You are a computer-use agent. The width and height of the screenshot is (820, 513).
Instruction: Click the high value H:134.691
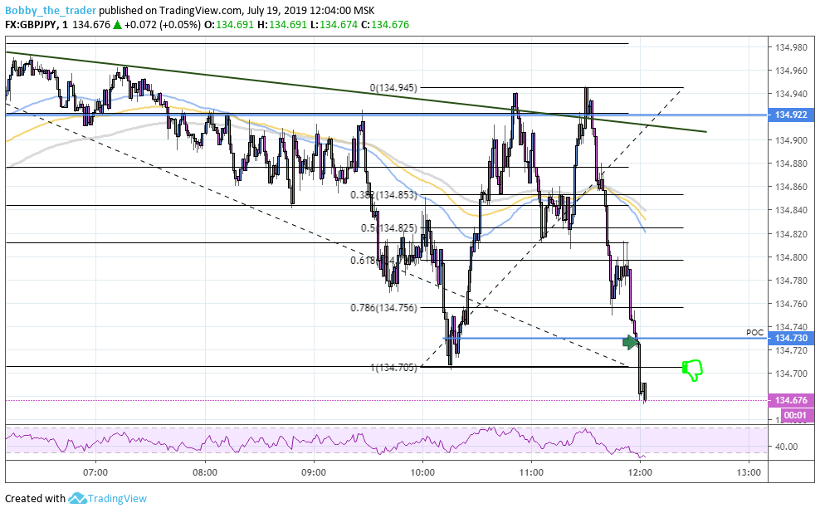pos(282,25)
